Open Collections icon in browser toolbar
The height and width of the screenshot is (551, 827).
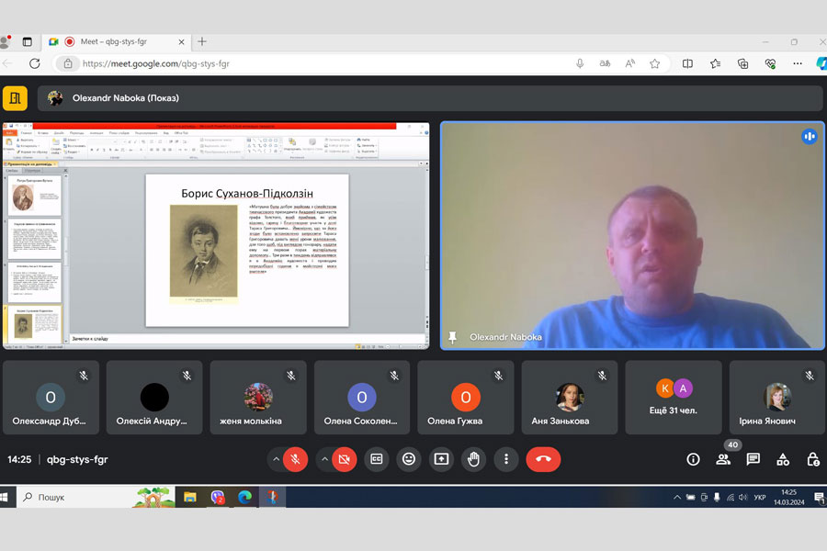[x=742, y=63]
